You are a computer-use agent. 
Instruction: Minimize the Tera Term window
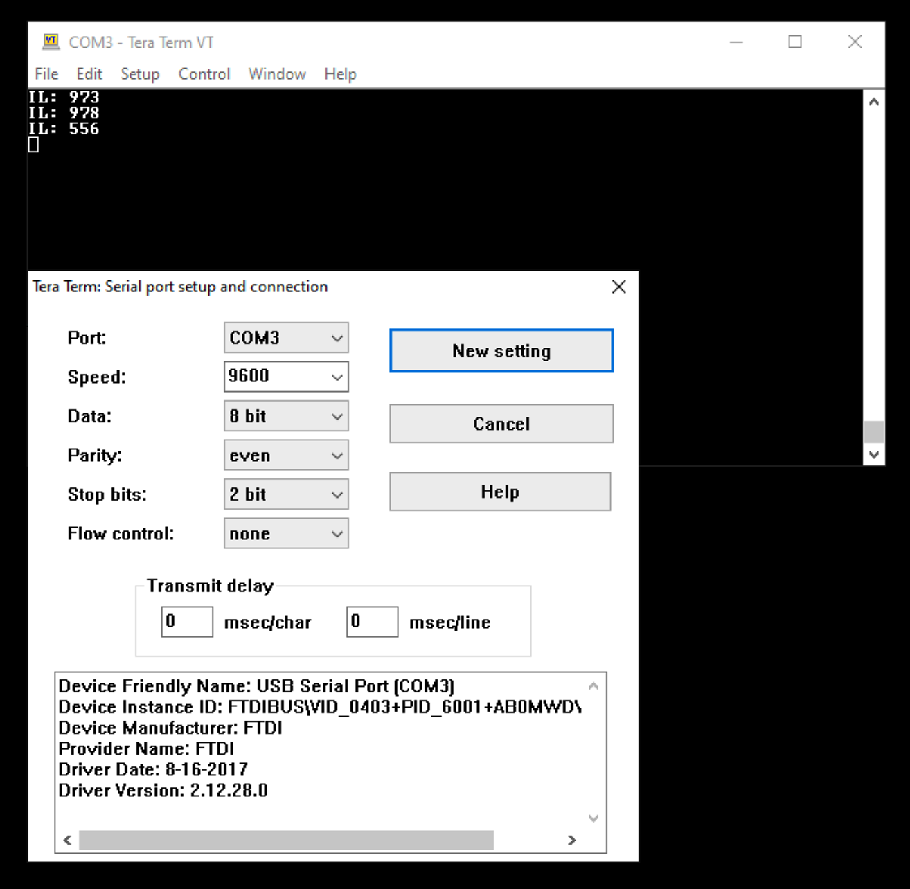[736, 42]
